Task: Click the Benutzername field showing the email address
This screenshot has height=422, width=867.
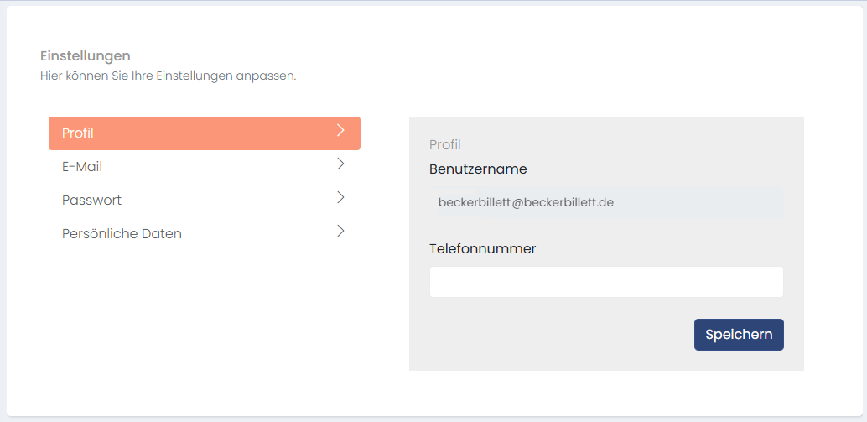Action: click(610, 202)
